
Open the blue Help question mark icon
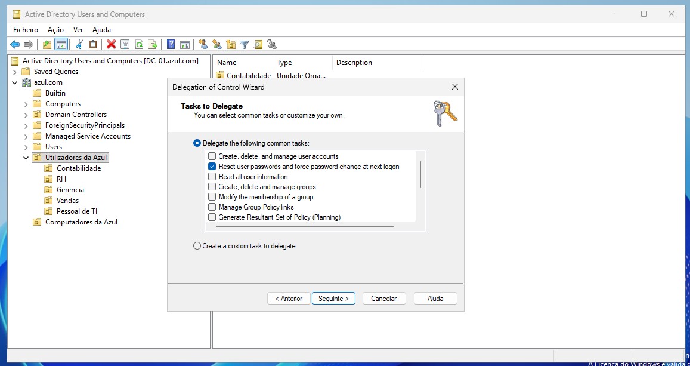click(171, 45)
